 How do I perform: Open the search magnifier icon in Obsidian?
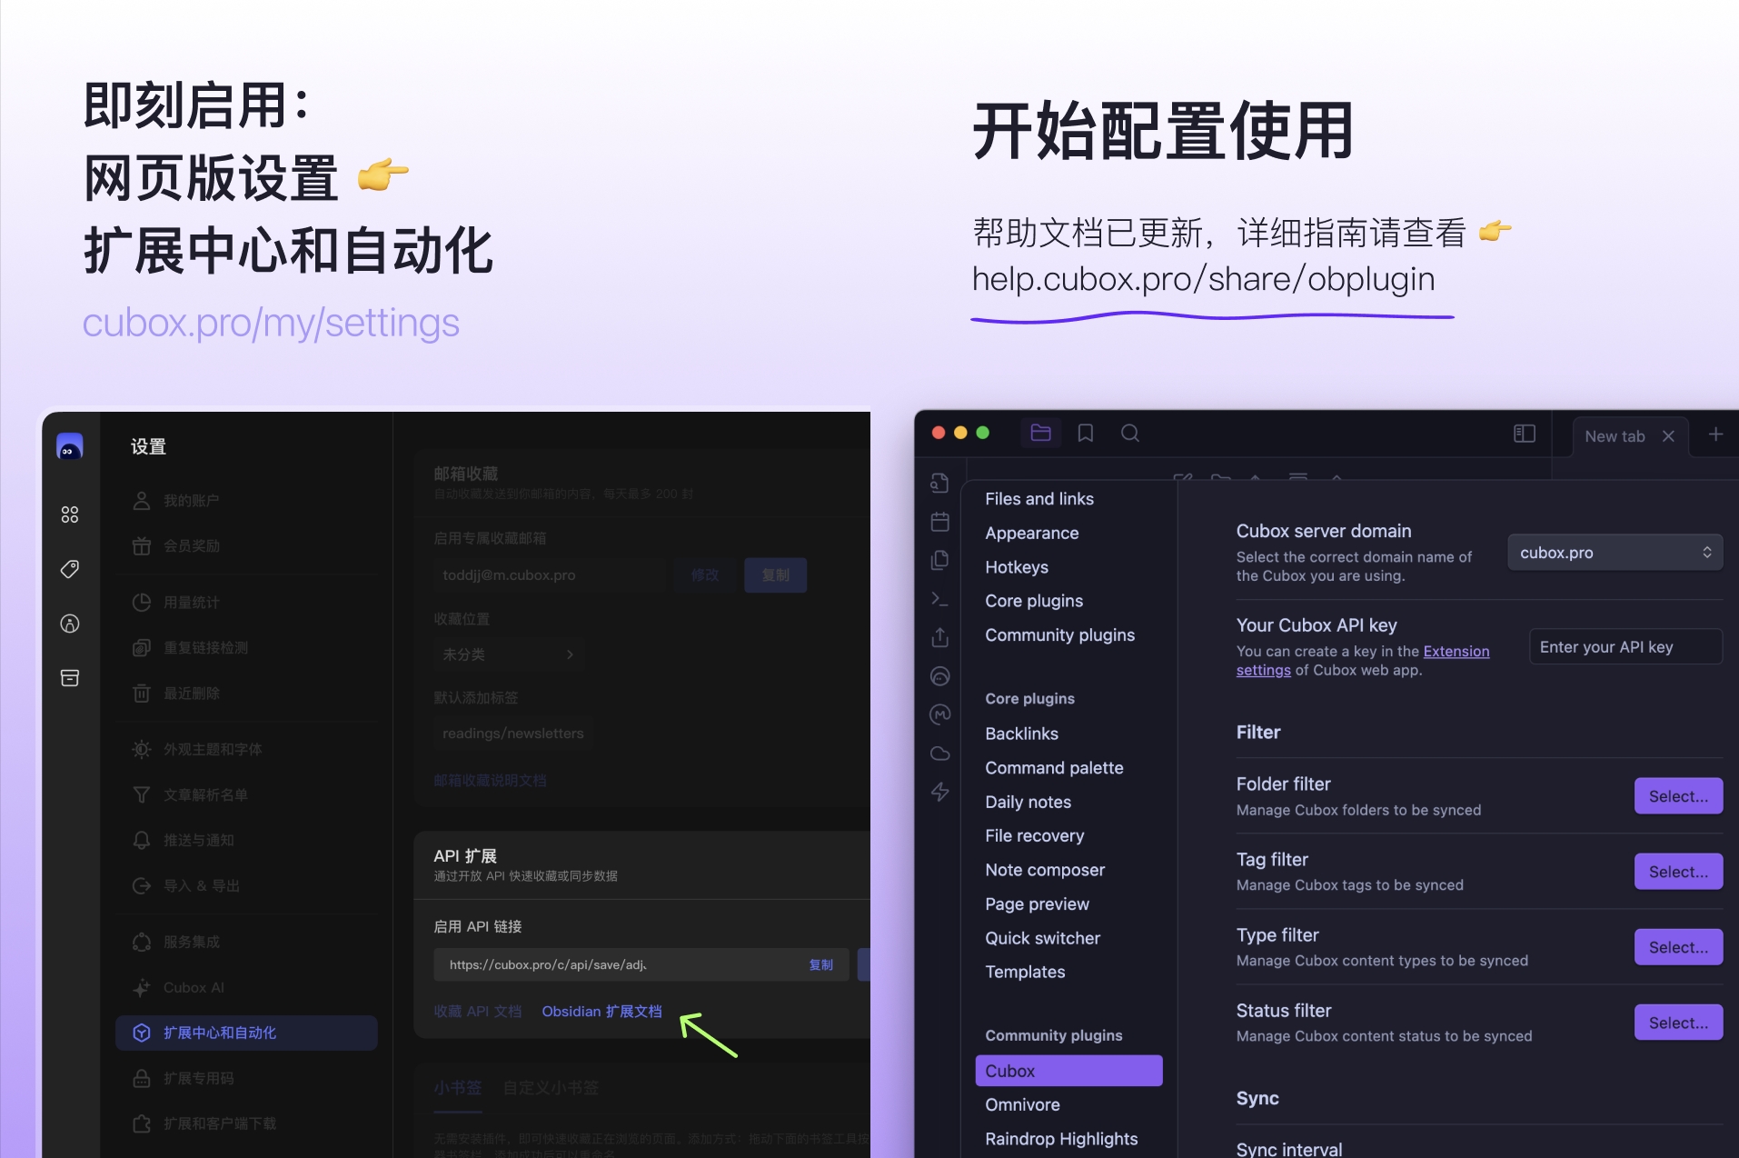[x=1130, y=434]
